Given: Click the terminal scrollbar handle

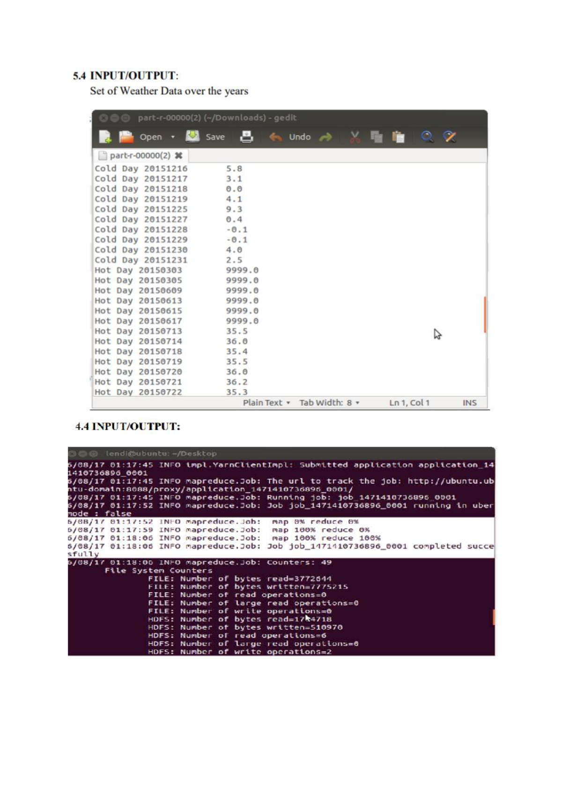Looking at the screenshot, I should coord(494,617).
